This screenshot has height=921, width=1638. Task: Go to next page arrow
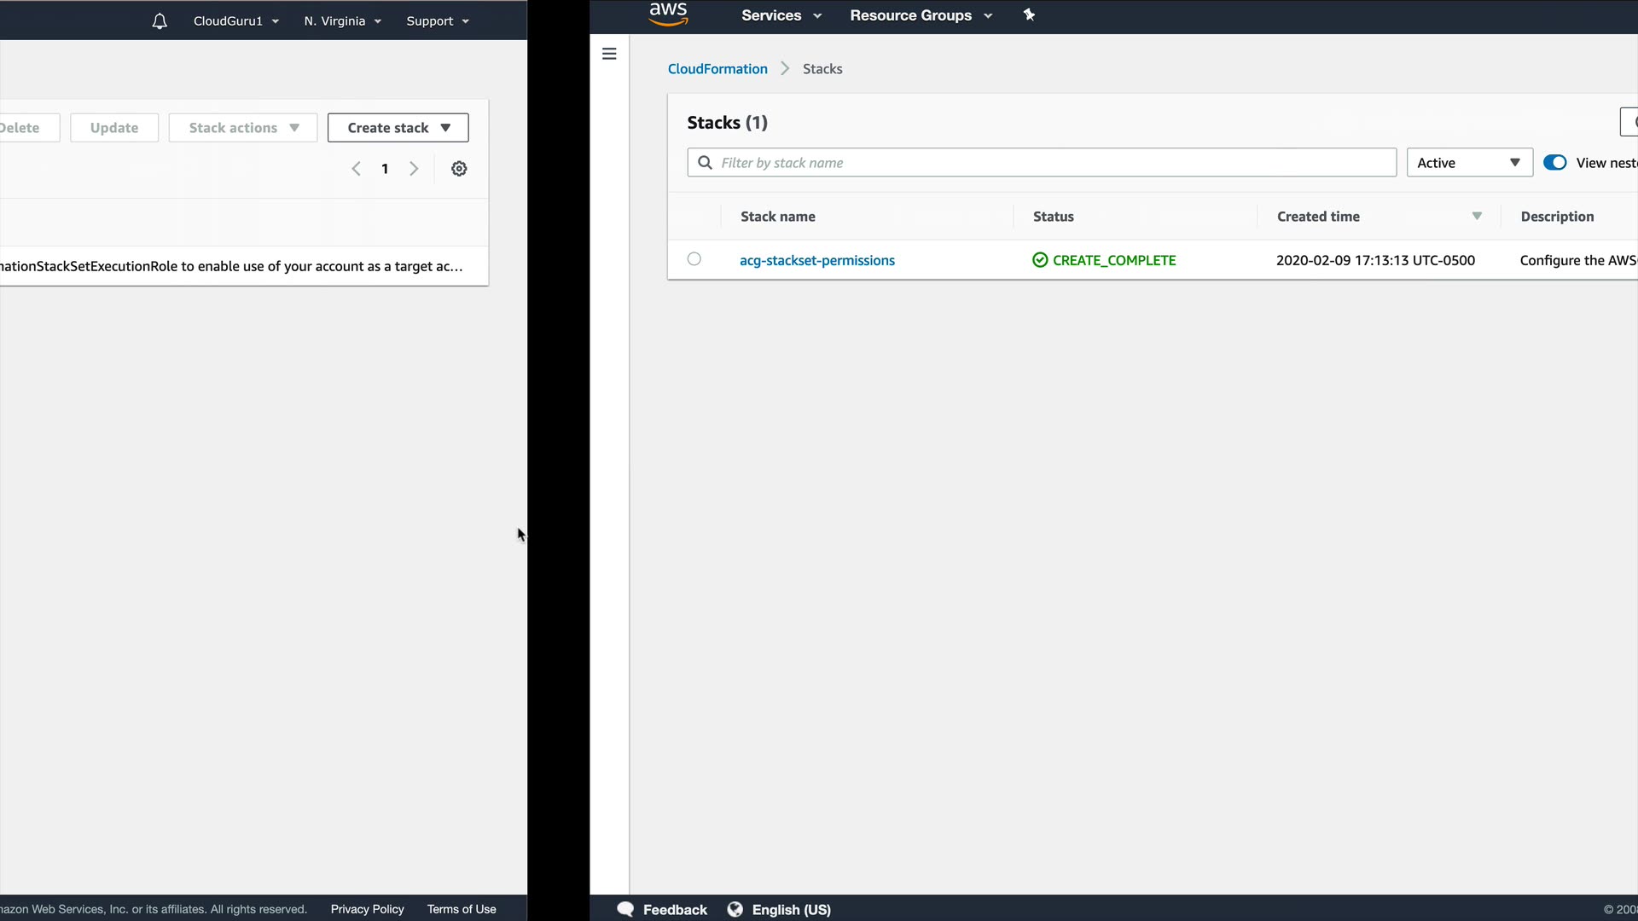(414, 169)
